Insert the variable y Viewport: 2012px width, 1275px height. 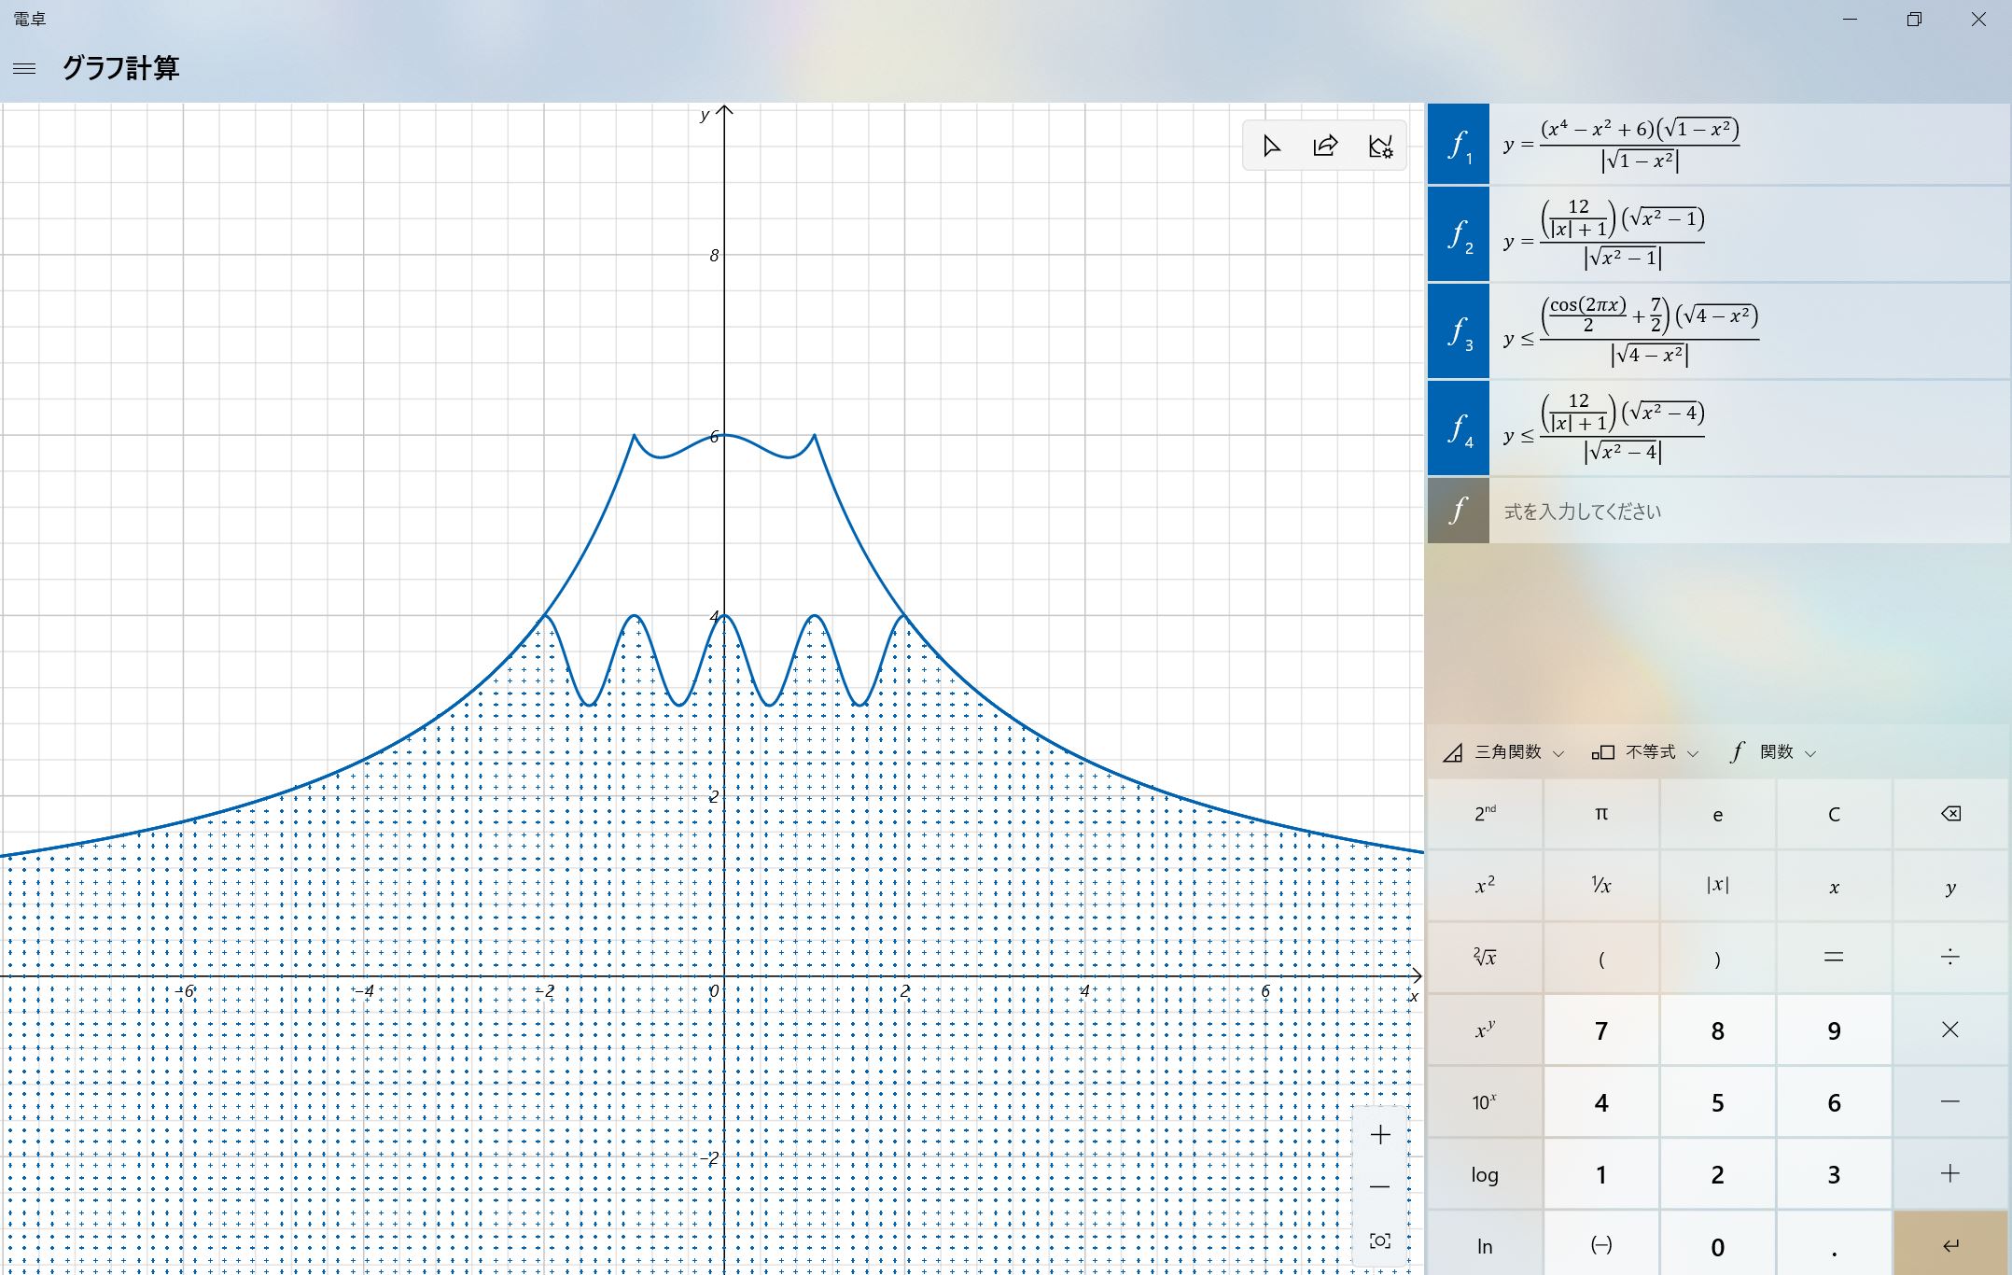[x=1950, y=886]
